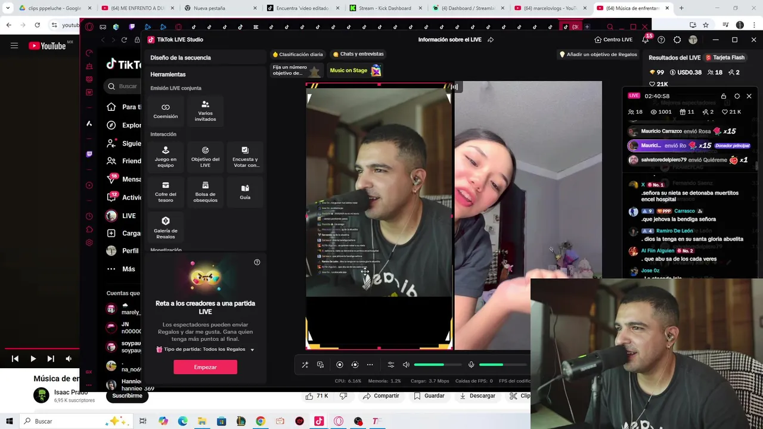Open Galería de Regalos tool
Screen dimensions: 763x429
[x=166, y=228]
